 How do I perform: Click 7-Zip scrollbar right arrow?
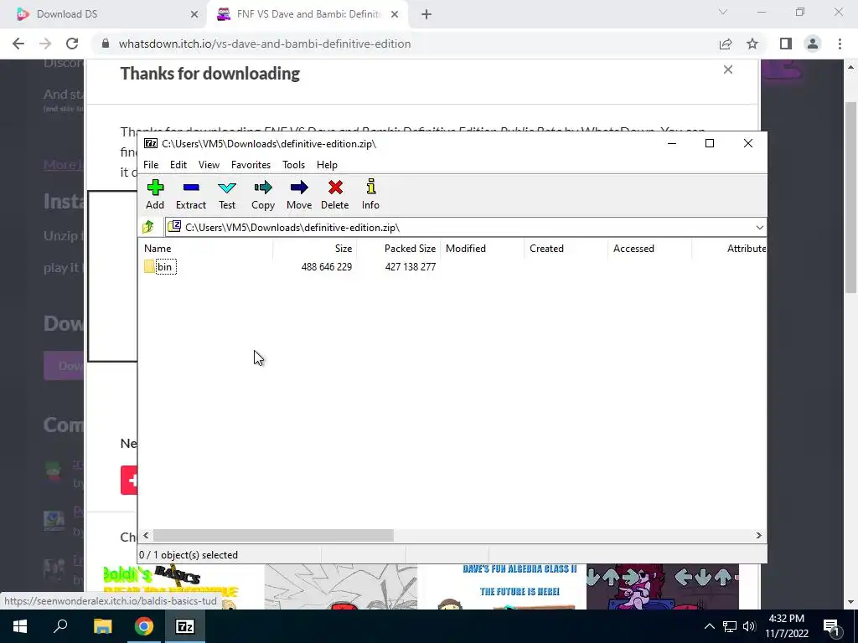click(x=758, y=535)
